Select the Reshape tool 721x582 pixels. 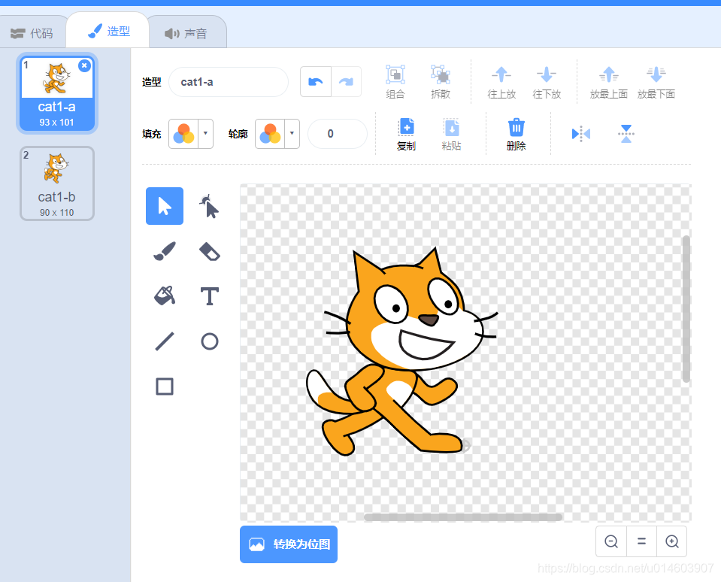click(x=209, y=206)
